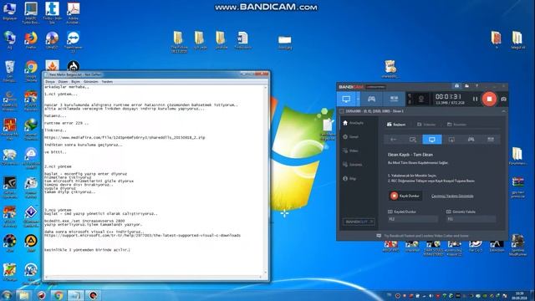Select the Recycle Bin desktop icon
535x301 pixels.
coord(9,71)
